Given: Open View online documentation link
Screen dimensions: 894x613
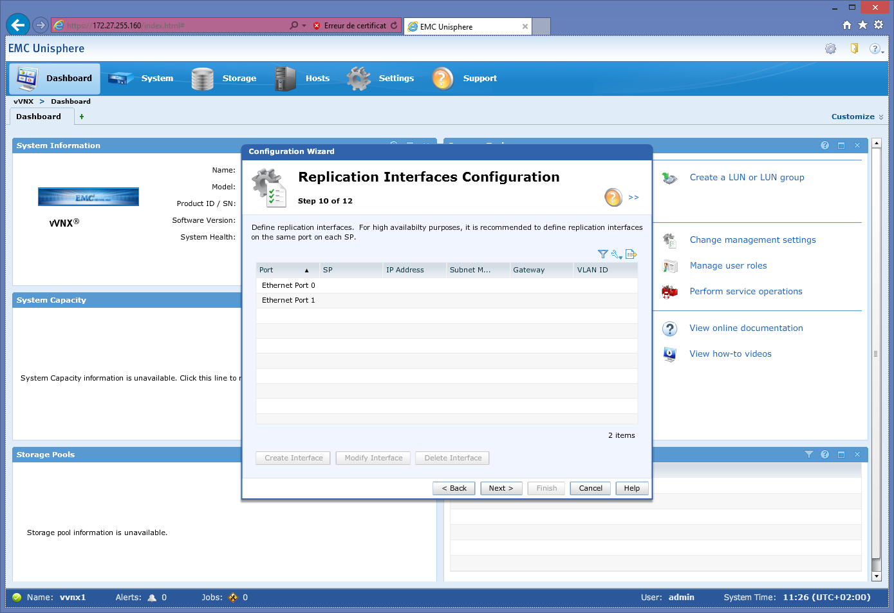Looking at the screenshot, I should (746, 328).
